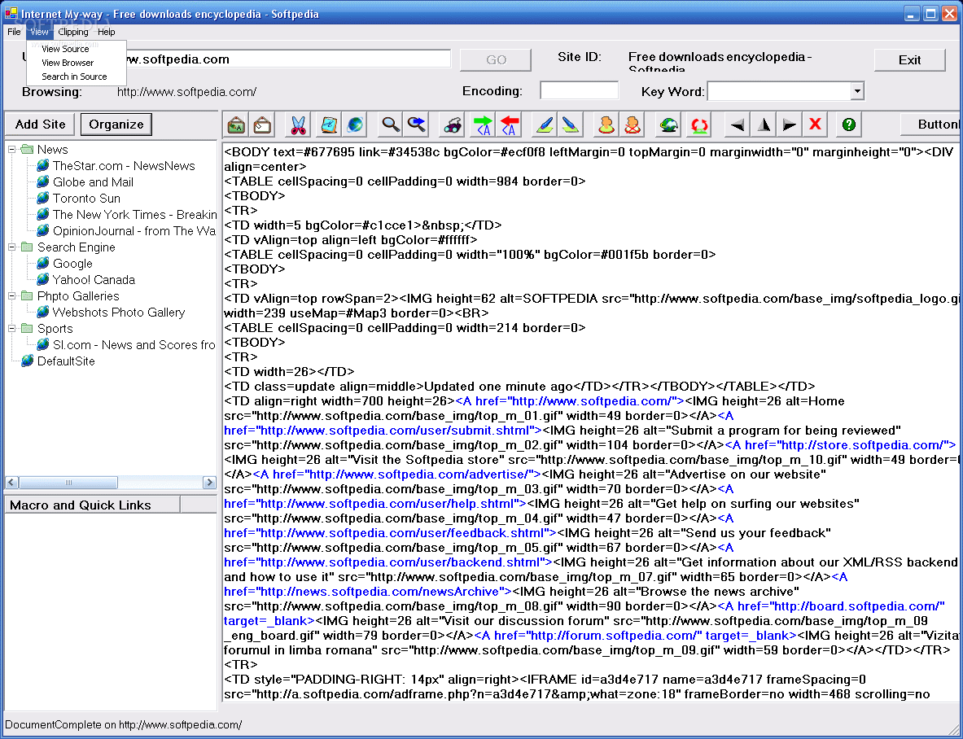The height and width of the screenshot is (739, 963).
Task: Click the advertise href link in source
Action: (x=396, y=474)
